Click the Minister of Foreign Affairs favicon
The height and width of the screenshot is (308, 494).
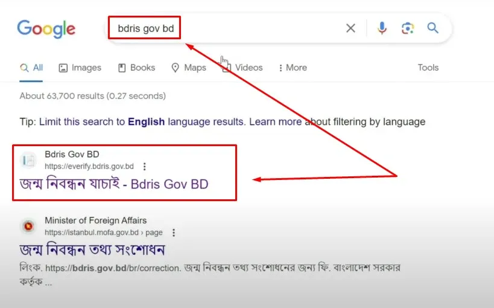pos(29,226)
